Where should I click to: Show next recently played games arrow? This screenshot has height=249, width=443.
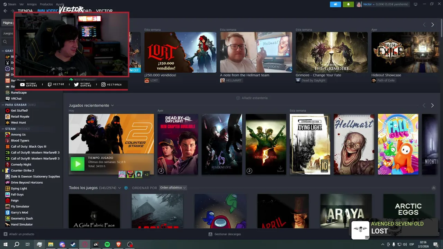[432, 105]
